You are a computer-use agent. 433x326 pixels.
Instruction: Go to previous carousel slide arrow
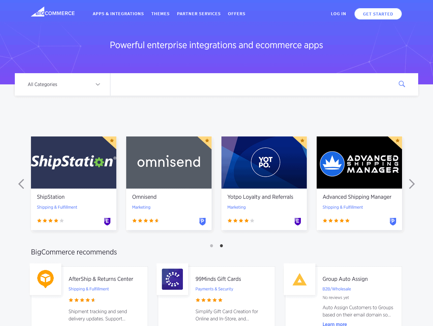(21, 184)
